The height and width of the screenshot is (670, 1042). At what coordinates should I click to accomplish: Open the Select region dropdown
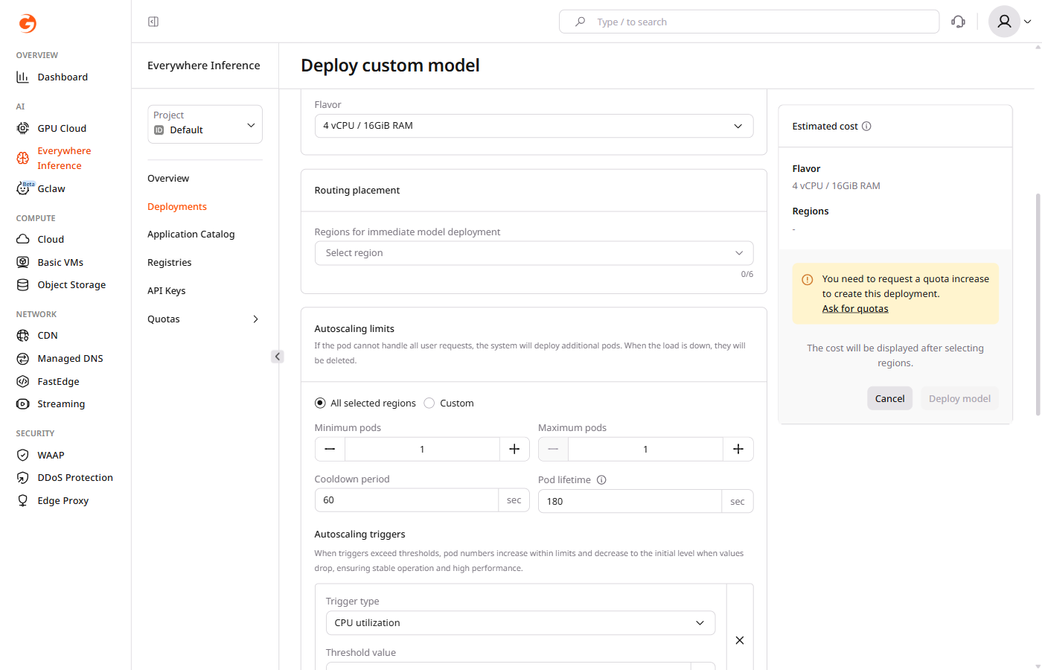click(534, 253)
